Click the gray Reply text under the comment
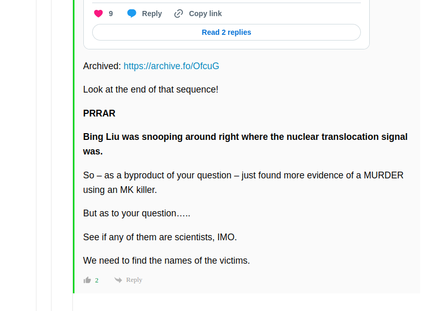 click(134, 280)
